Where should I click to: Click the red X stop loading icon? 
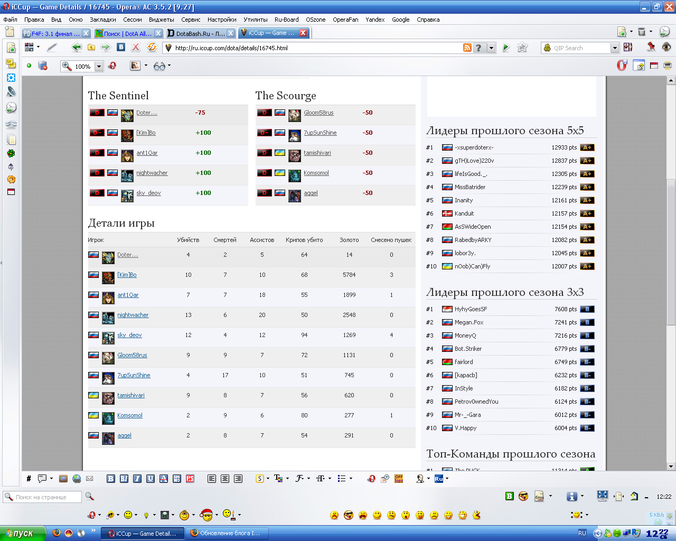tap(136, 48)
